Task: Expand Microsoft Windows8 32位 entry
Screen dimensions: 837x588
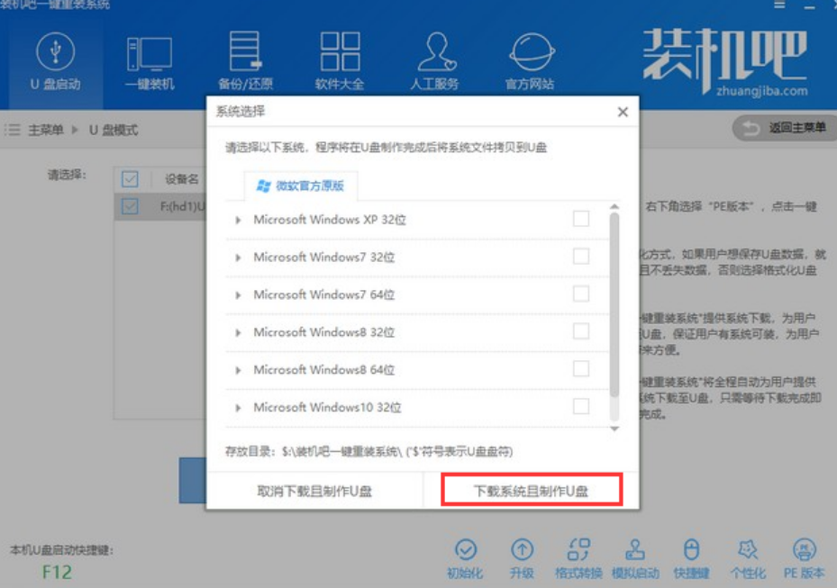Action: click(238, 332)
